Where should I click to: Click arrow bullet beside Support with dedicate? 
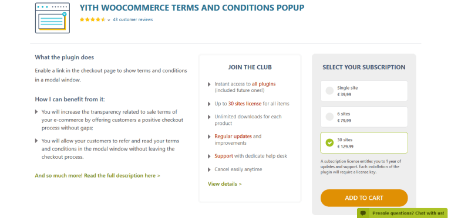tap(209, 156)
